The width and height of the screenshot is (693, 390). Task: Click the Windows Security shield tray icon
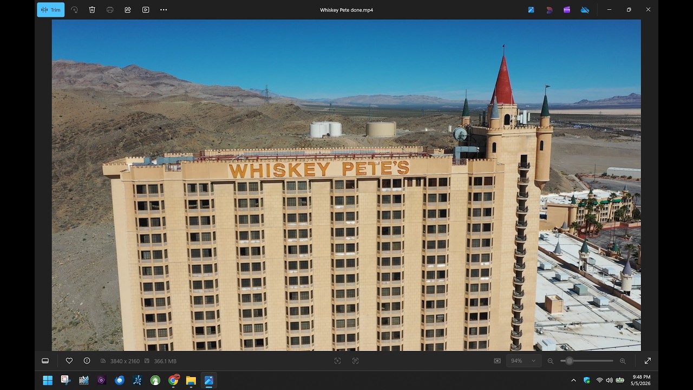[x=587, y=380]
